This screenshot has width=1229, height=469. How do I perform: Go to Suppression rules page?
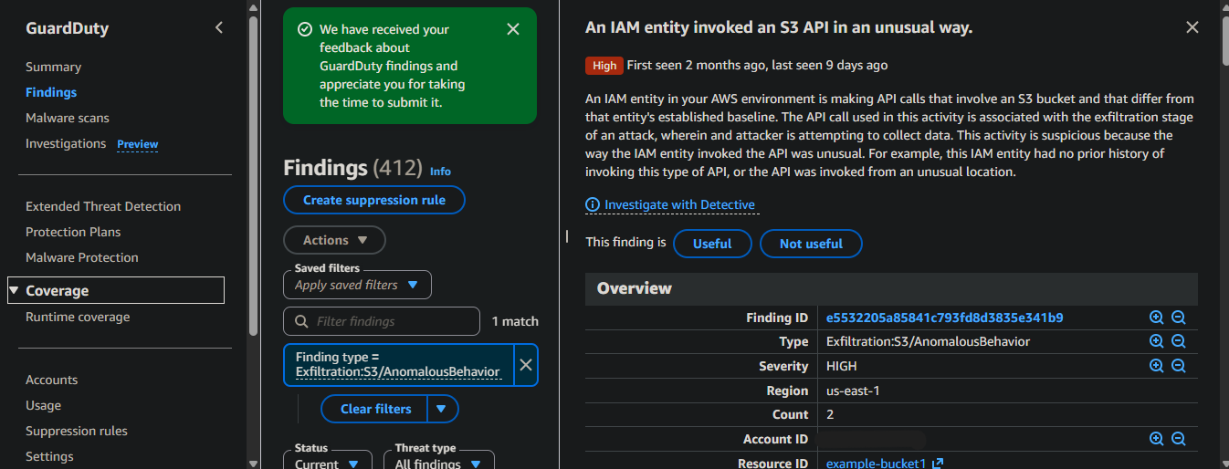[x=77, y=431]
